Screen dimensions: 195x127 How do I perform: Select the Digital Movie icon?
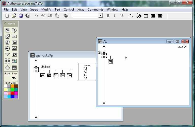14,48
